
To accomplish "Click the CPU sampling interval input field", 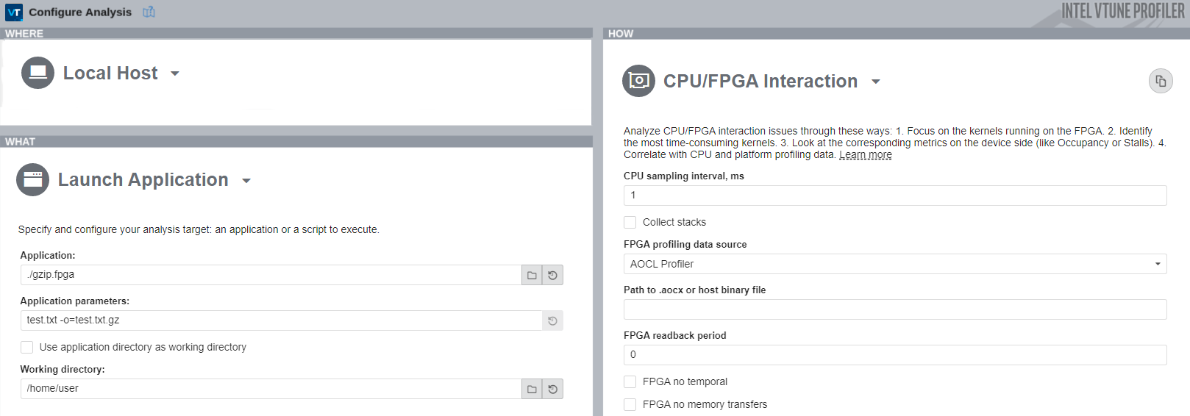I will (x=894, y=196).
